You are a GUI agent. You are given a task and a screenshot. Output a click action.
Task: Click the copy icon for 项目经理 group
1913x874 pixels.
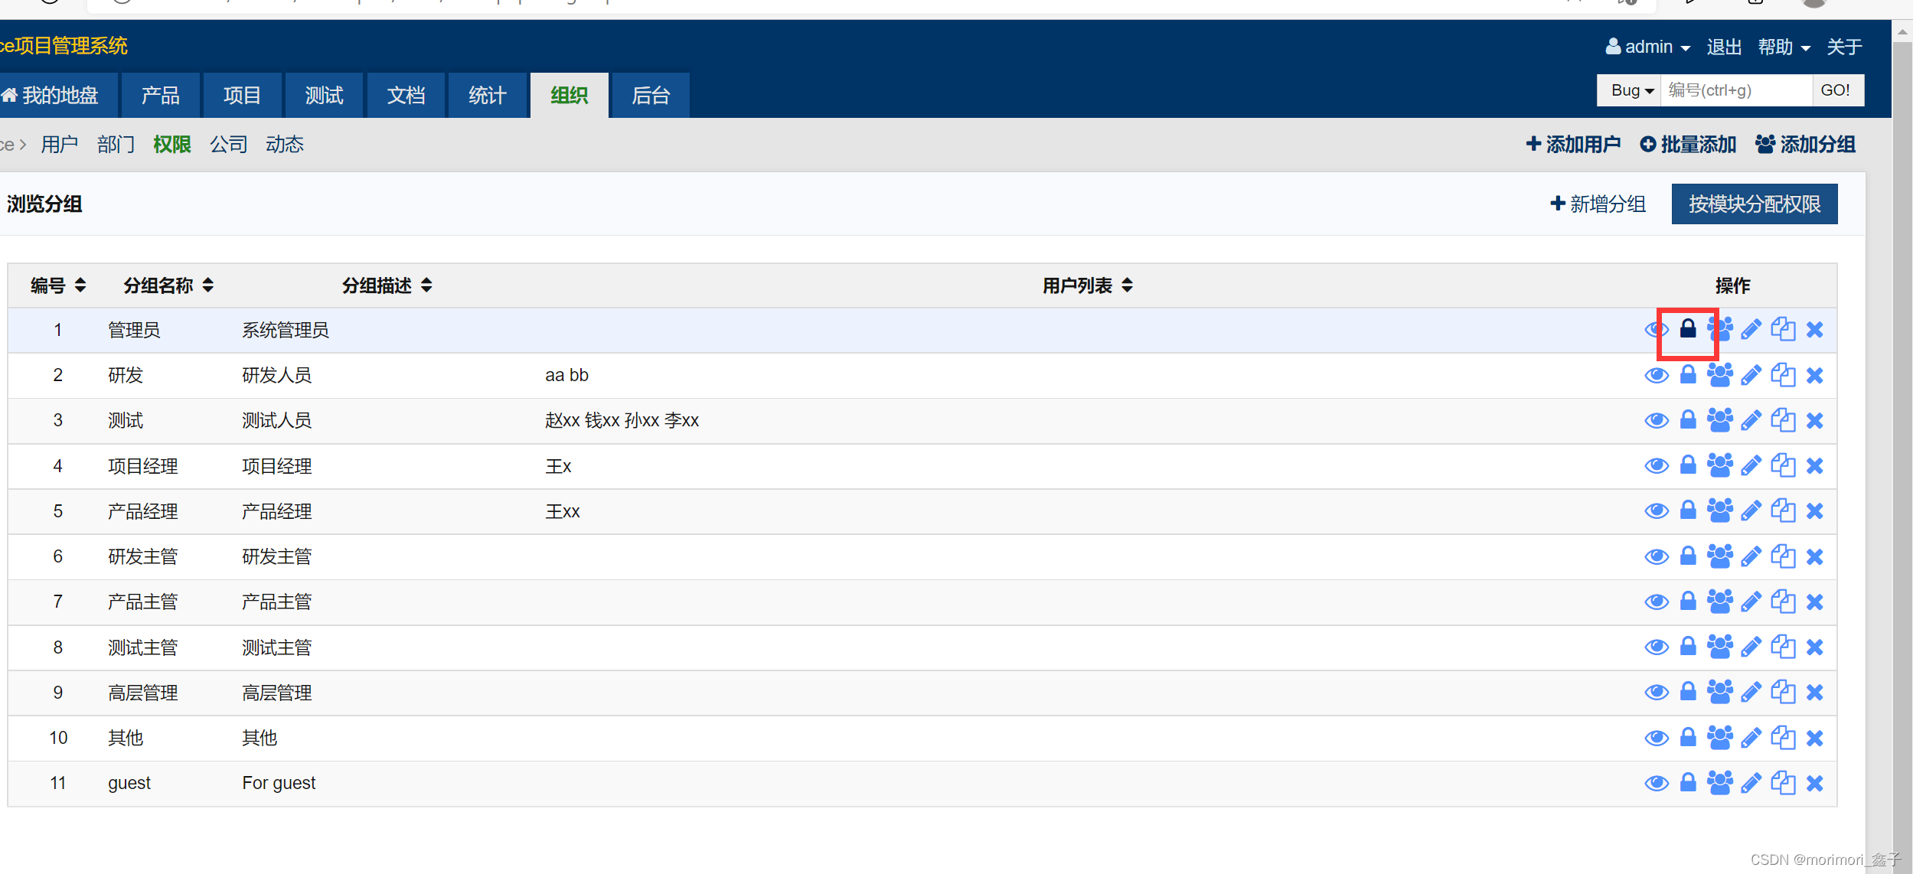(1783, 465)
